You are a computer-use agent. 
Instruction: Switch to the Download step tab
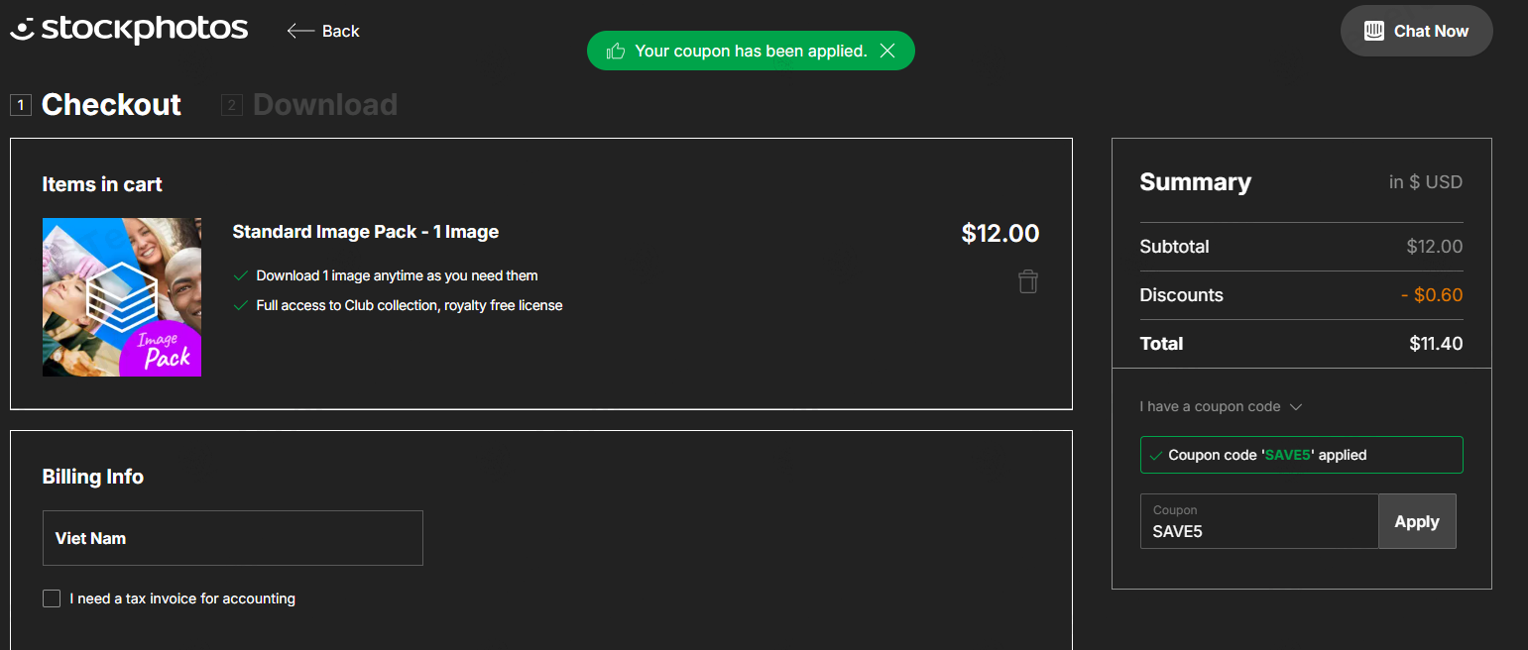(309, 105)
